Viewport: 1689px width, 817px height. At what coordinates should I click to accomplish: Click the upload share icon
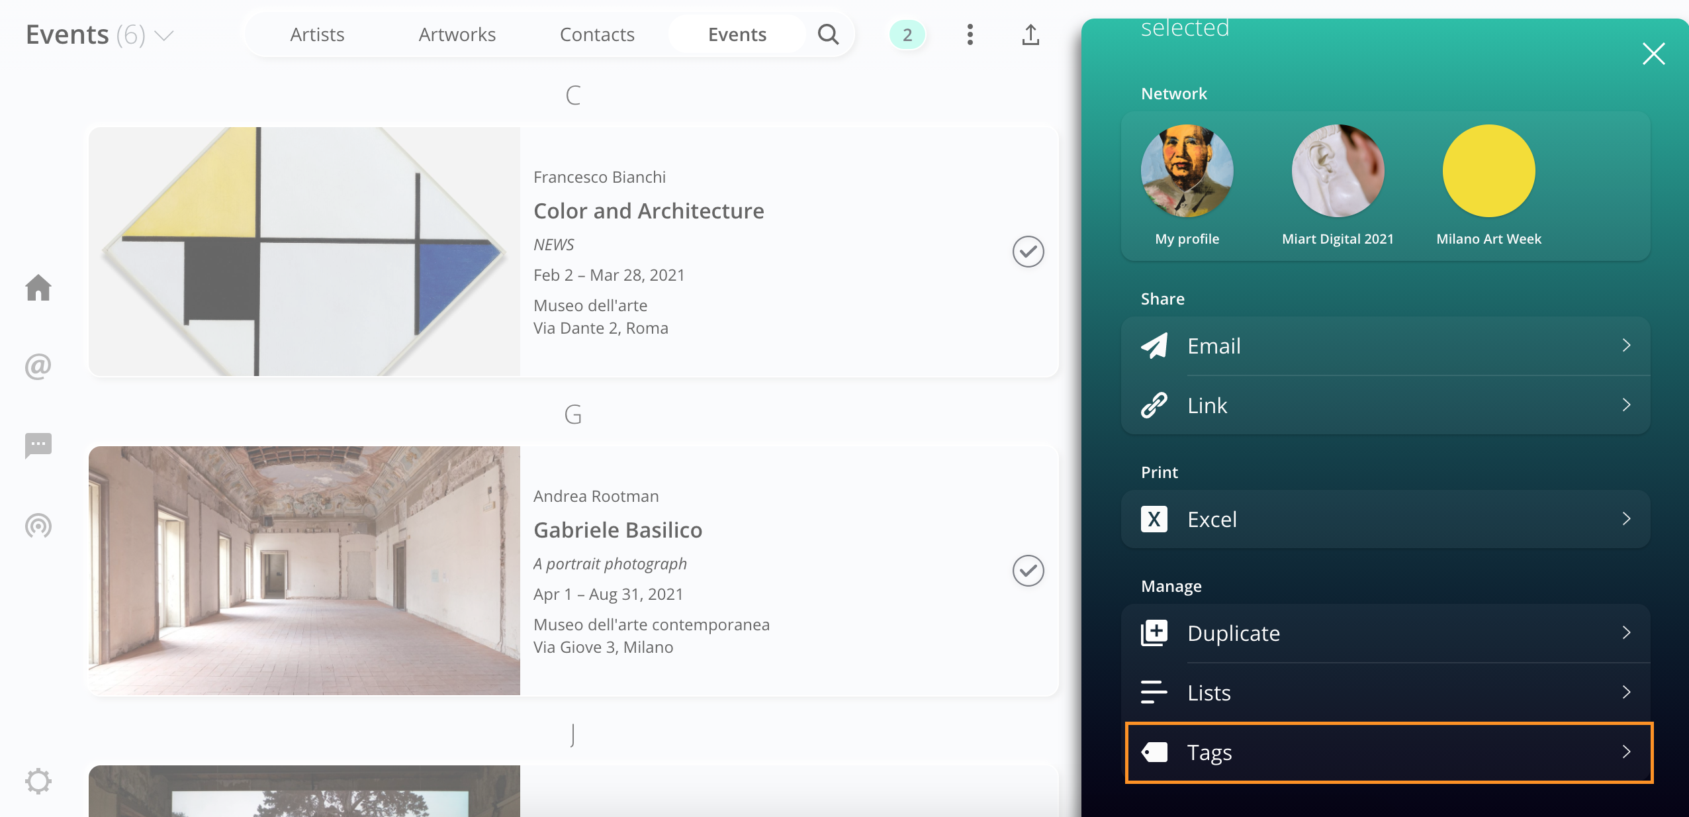[x=1030, y=34]
